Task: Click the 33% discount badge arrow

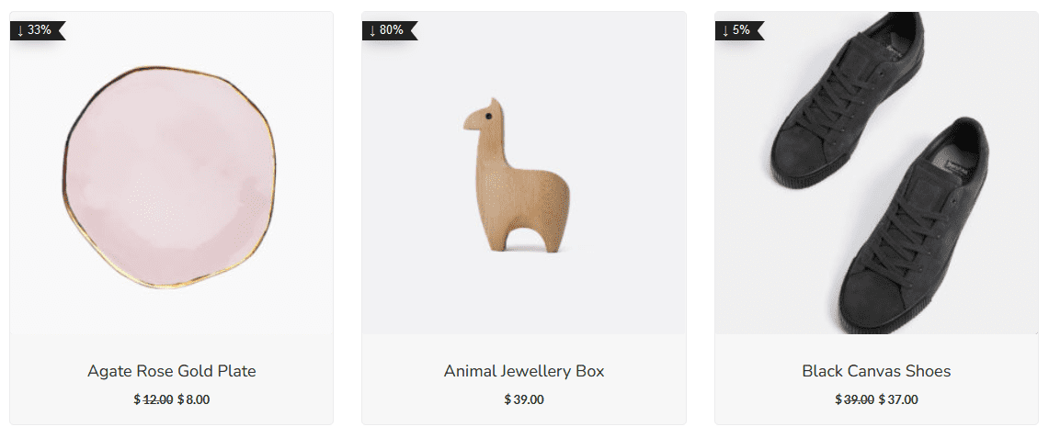Action: pyautogui.click(x=21, y=30)
